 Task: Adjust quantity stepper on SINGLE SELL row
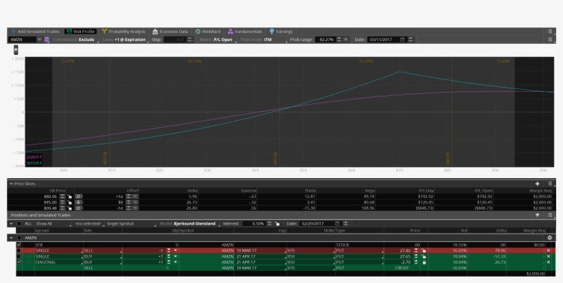pyautogui.click(x=168, y=251)
